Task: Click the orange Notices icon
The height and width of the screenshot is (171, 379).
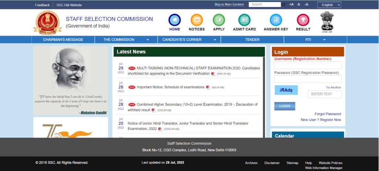Action: click(x=197, y=20)
